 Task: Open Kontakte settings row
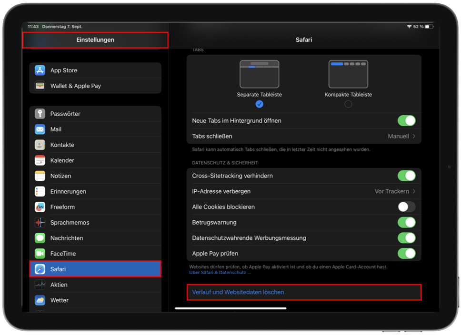click(x=95, y=145)
